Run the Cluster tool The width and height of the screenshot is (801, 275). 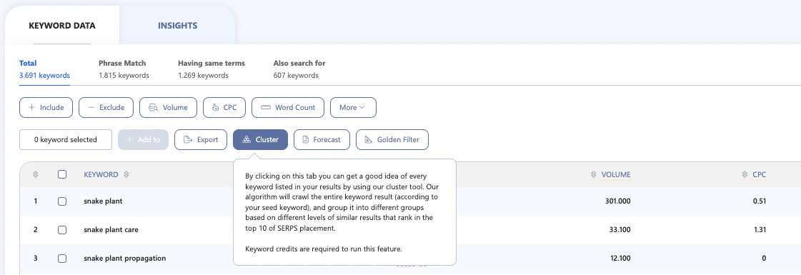tap(261, 140)
